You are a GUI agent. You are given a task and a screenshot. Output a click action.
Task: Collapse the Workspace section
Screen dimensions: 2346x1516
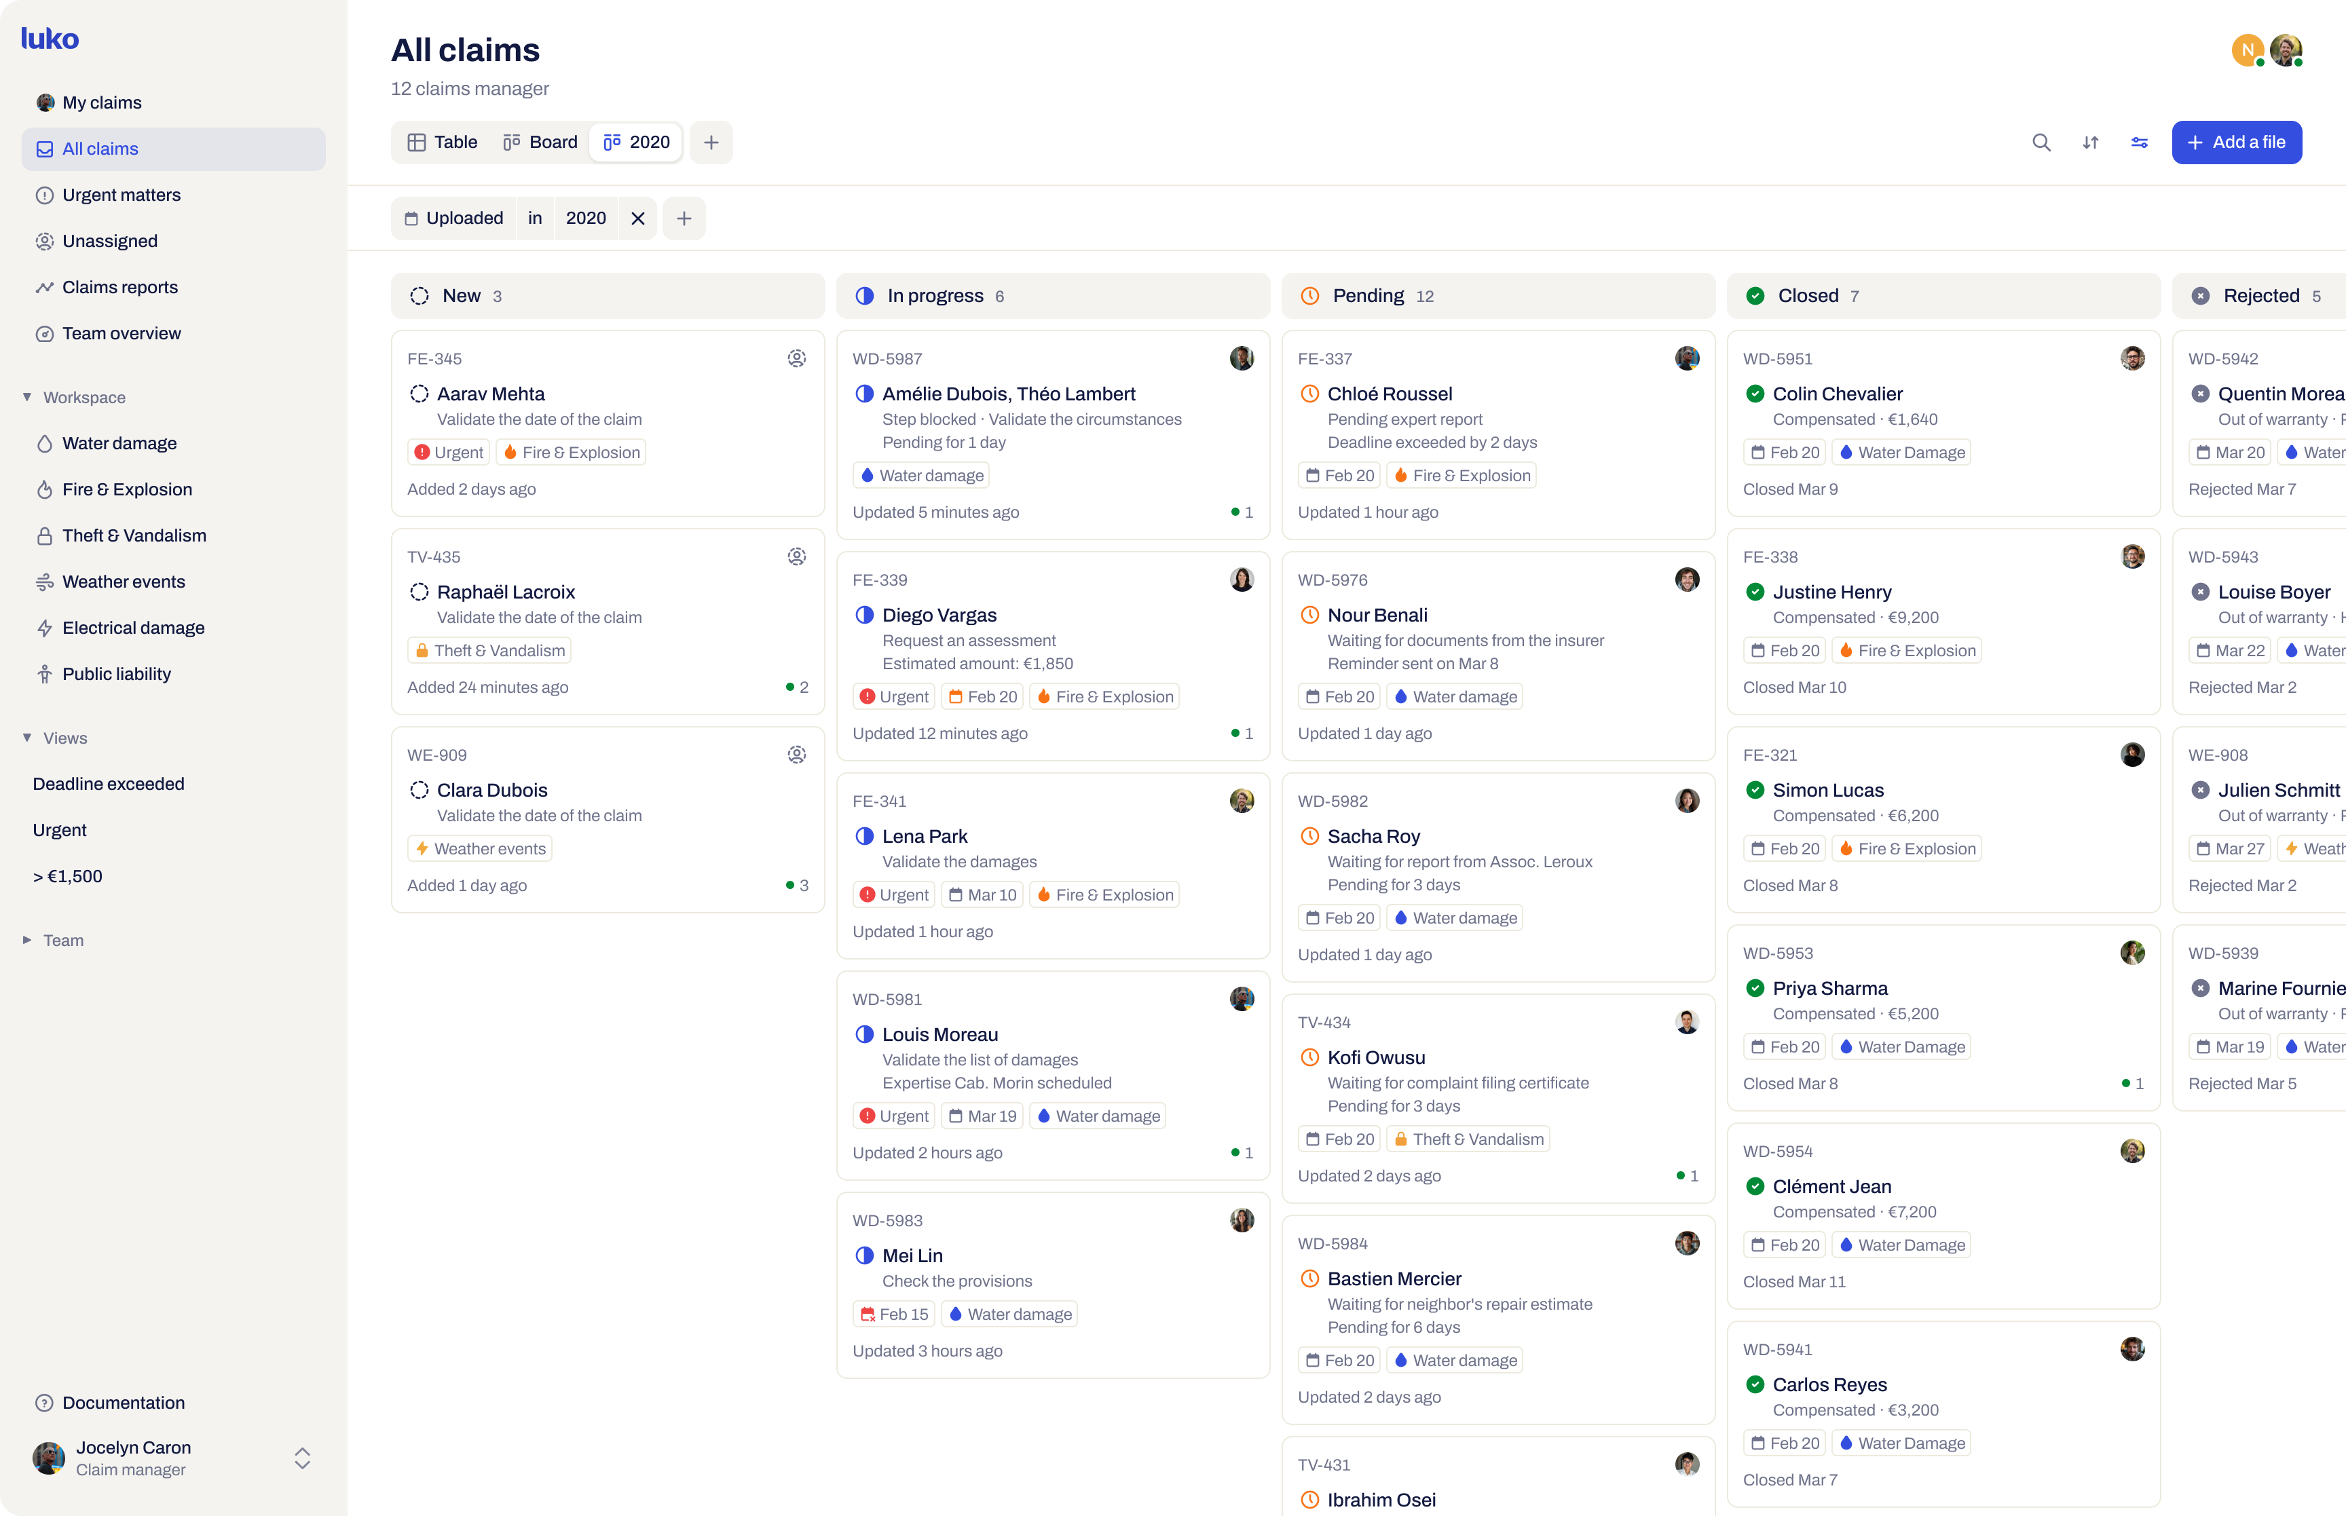coord(28,397)
